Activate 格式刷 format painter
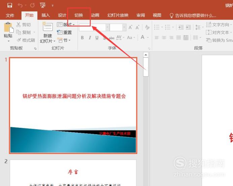 [x=26, y=40]
